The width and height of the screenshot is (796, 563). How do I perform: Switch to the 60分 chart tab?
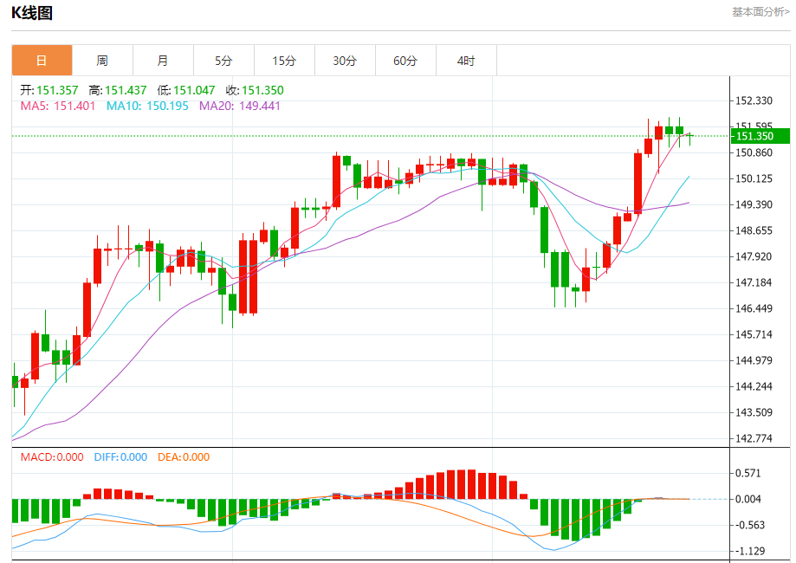(x=405, y=61)
